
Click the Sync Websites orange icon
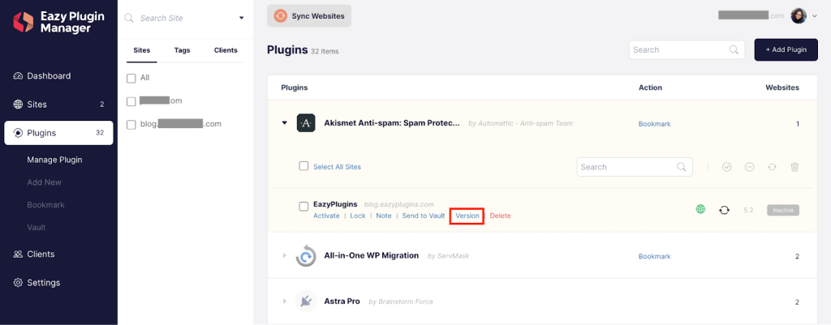coord(280,16)
